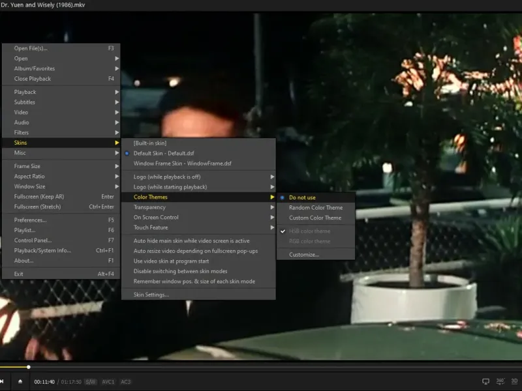Click the S/W decoder indicator
The height and width of the screenshot is (391, 522).
pyautogui.click(x=91, y=382)
